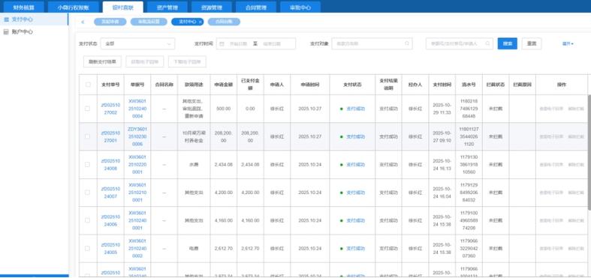Open document number link XW36012510240004

click(137, 109)
